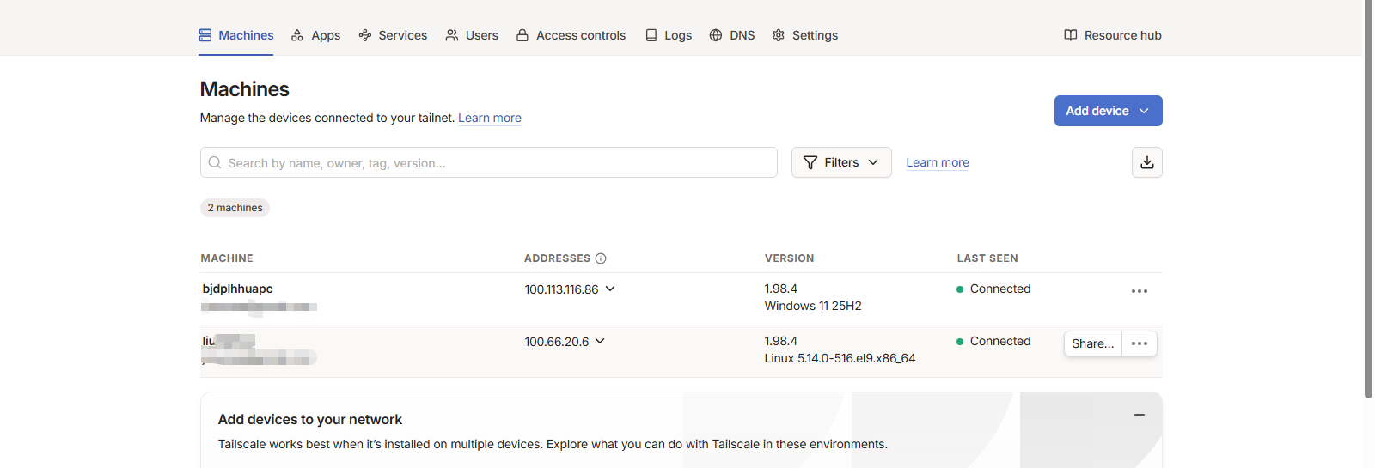Click Learn more next to Filters

tap(938, 162)
